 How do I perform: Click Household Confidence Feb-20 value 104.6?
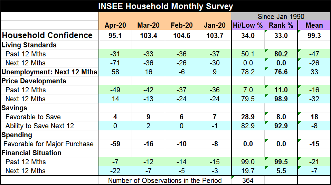tap(181, 36)
